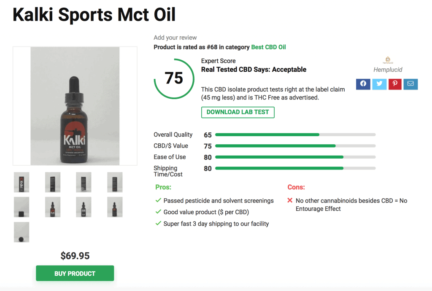Go to Best CBD Oil category

268,47
